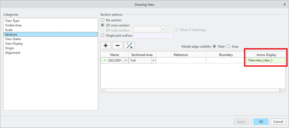
Task: Open the XSEC0001 name dropdown
Action: [126, 61]
